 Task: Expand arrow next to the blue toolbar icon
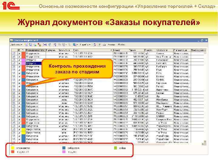[77, 45]
